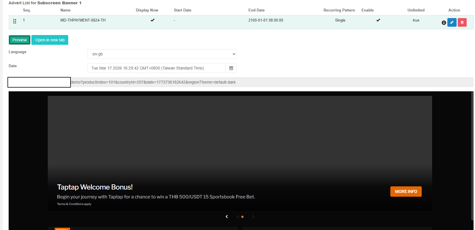Edit the advert using blue pencil icon

(452, 22)
